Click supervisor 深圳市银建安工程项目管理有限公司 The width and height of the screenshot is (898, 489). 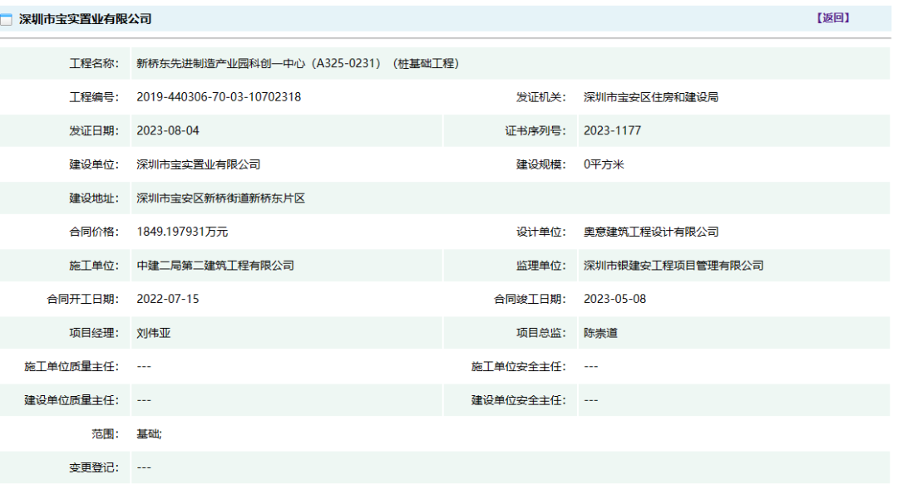[673, 266]
